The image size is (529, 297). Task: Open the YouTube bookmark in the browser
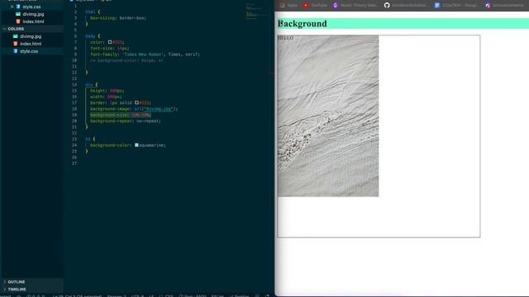[315, 5]
